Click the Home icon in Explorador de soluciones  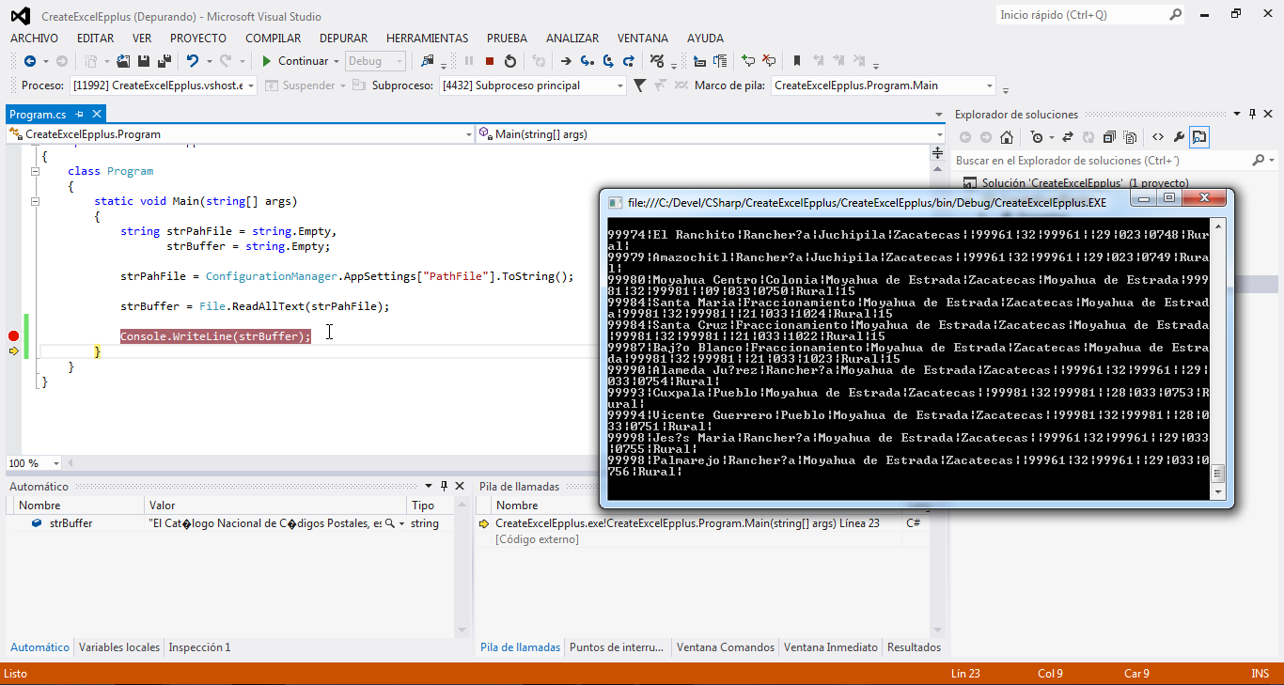pos(1007,137)
